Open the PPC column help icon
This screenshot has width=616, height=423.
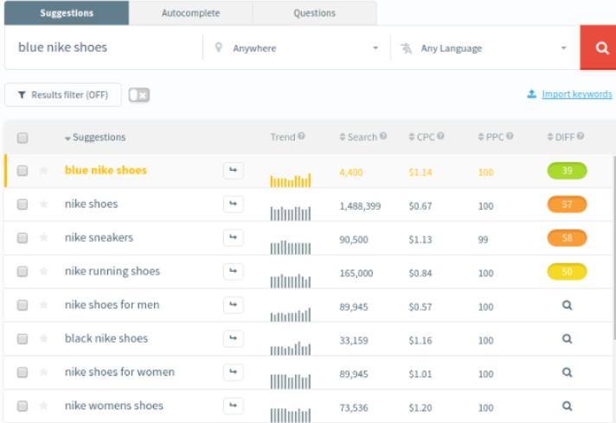[x=510, y=136]
